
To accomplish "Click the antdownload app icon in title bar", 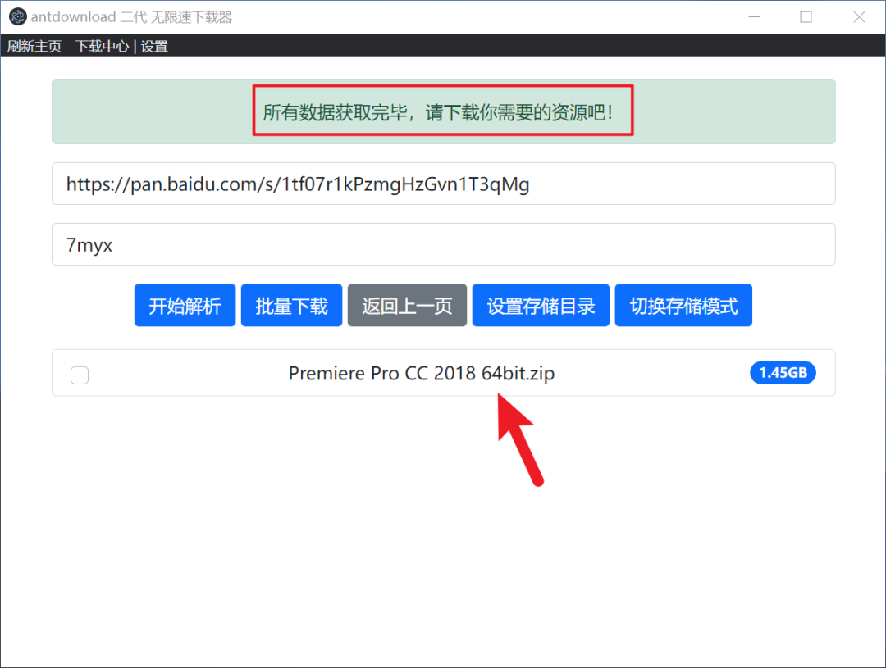I will point(17,17).
